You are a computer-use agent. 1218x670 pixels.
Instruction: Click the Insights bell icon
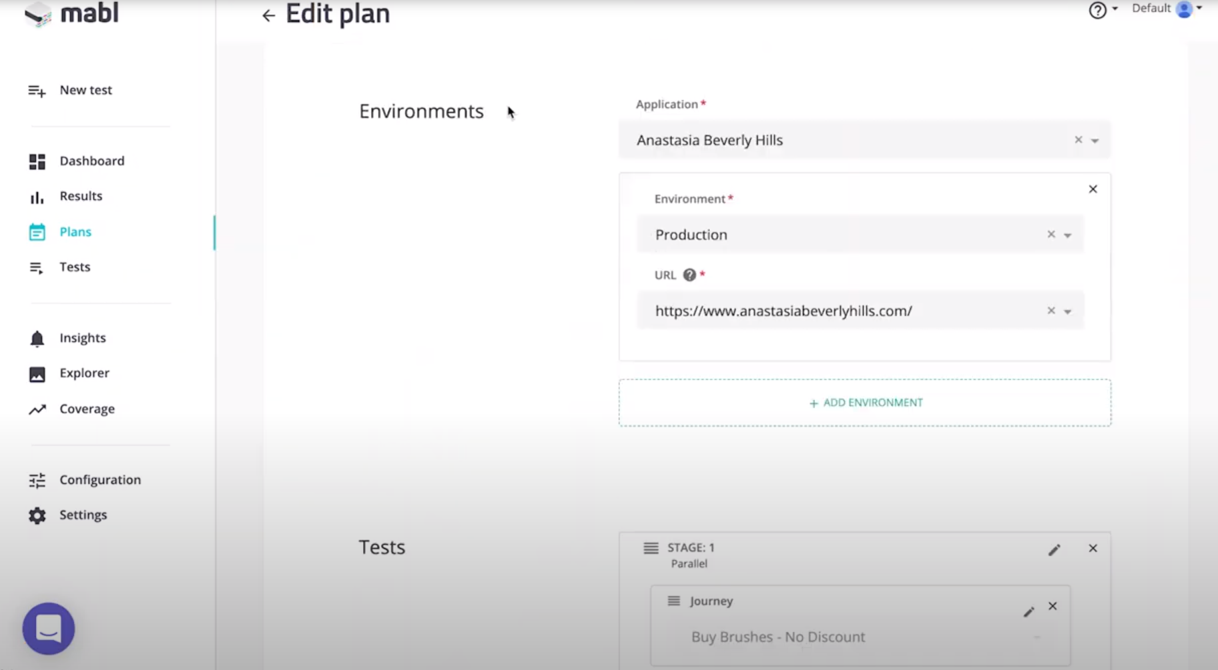tap(37, 339)
